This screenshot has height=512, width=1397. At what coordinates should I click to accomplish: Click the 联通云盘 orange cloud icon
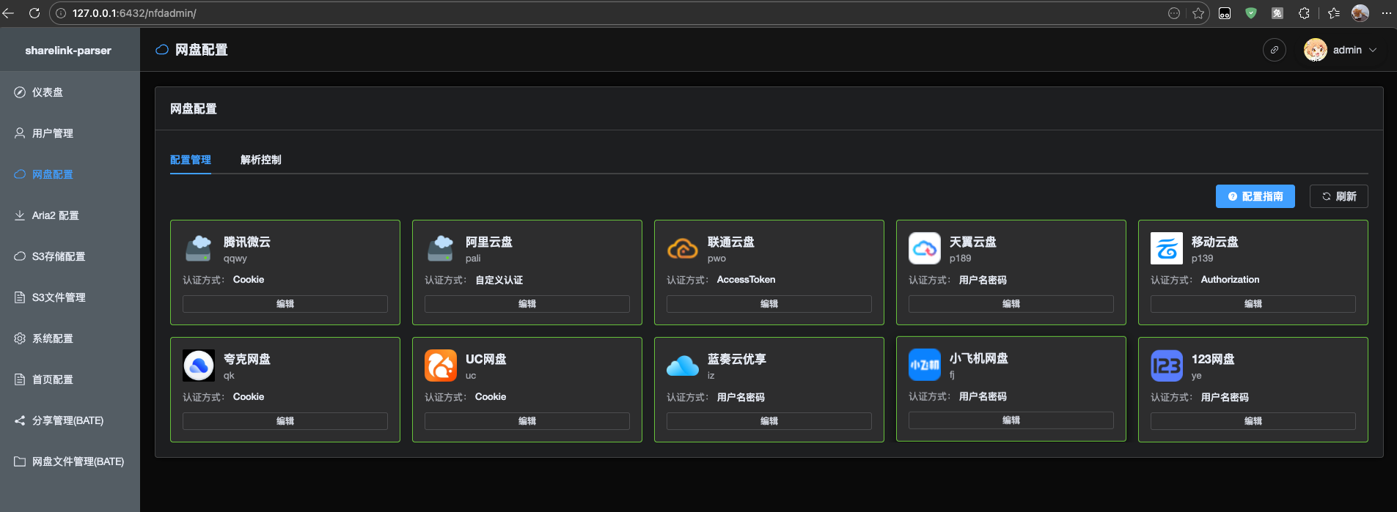pos(682,249)
